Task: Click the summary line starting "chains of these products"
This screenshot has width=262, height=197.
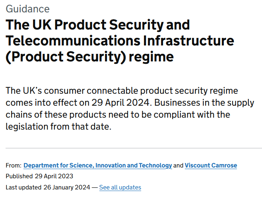Action: pos(118,115)
